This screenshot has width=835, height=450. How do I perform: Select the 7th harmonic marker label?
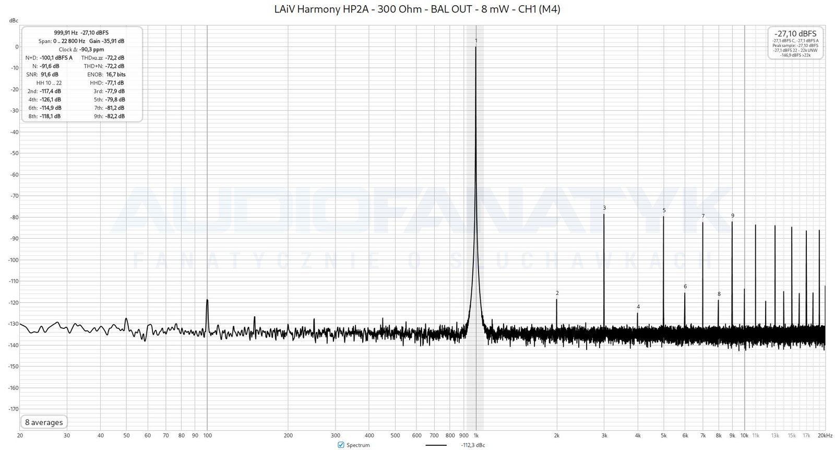tap(703, 216)
